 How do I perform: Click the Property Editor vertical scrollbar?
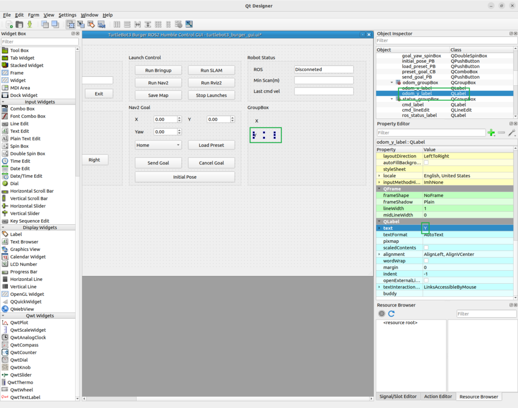pyautogui.click(x=515, y=223)
